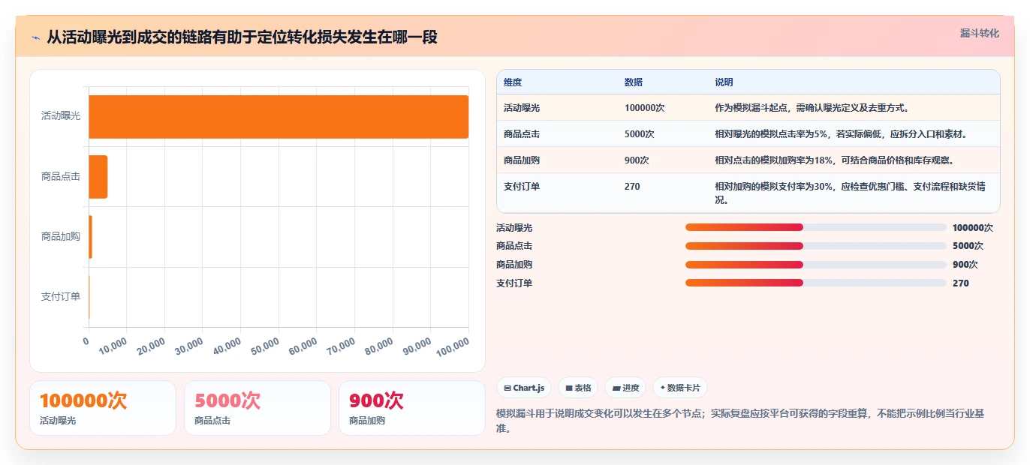
Task: Click the 10,000 x-axis tick label
Action: [114, 346]
